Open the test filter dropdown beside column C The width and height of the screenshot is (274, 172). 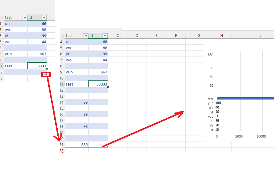tap(86, 36)
